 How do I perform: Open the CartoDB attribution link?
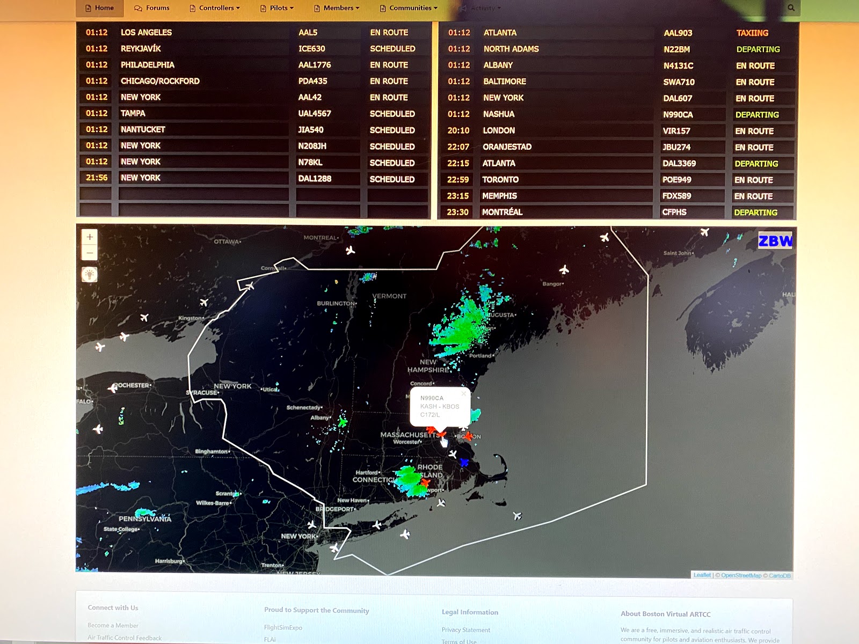[780, 576]
